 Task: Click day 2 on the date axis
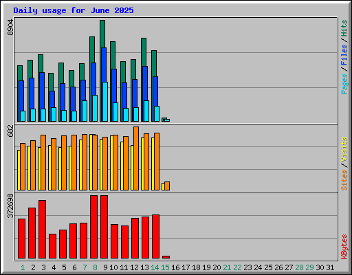33,267
